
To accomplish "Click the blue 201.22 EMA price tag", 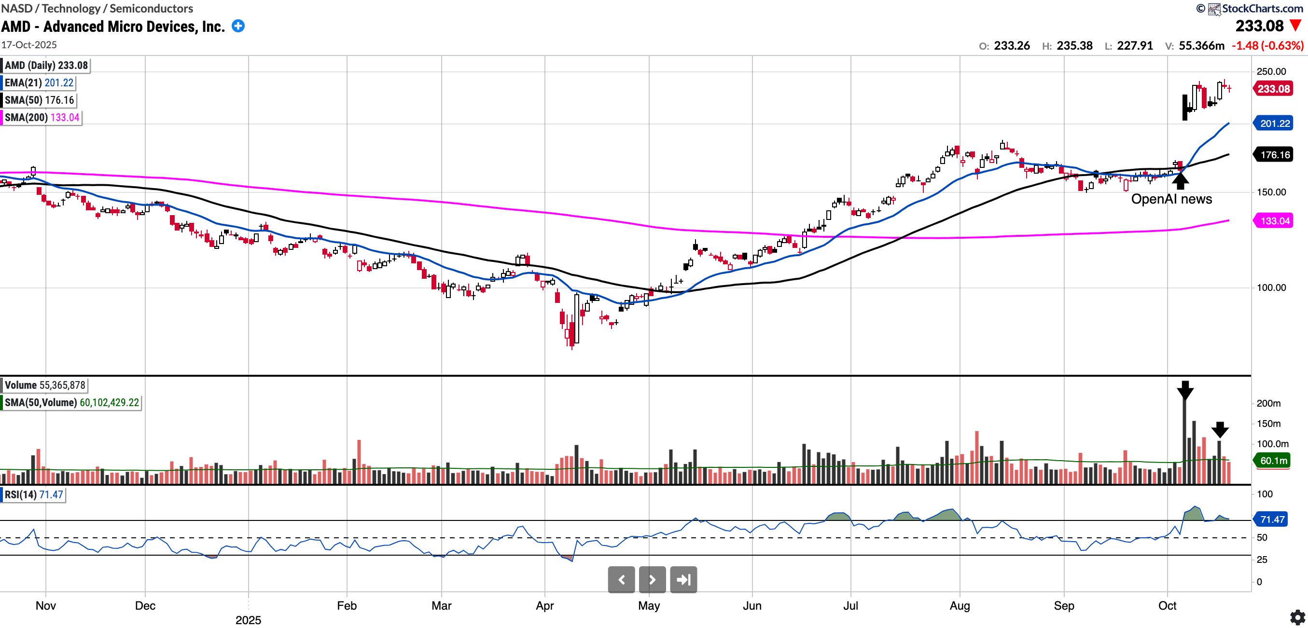I will pos(1275,123).
